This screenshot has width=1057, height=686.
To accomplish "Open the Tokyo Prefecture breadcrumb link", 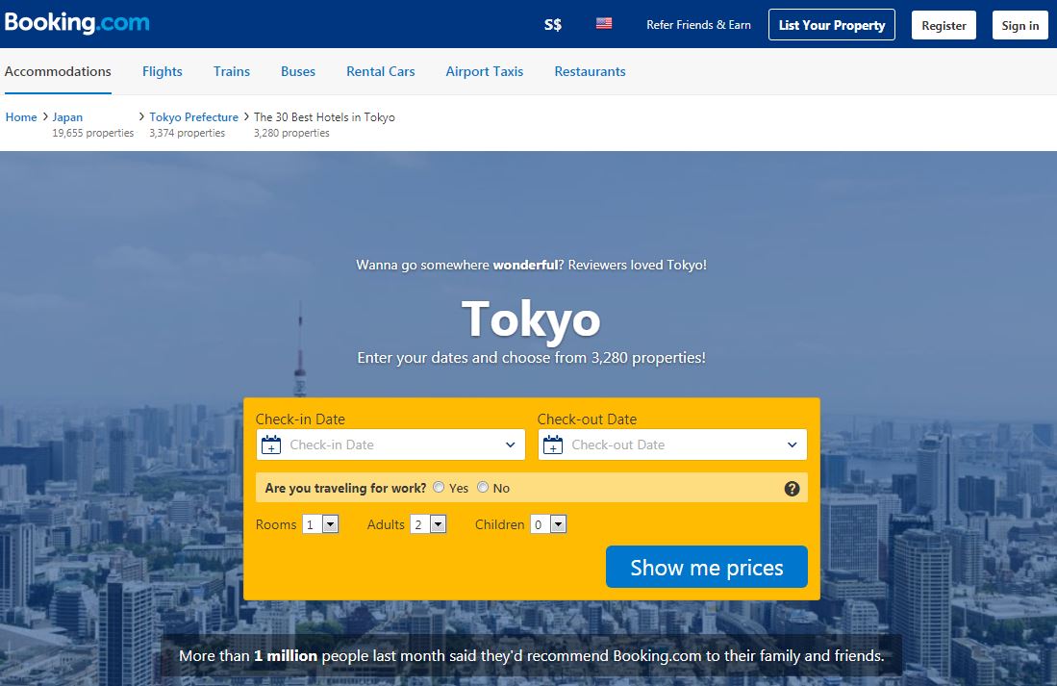I will (194, 117).
